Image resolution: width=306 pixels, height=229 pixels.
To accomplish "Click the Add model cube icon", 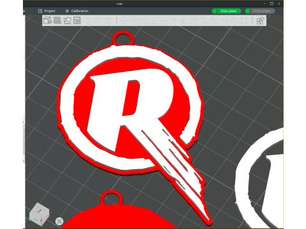I will (47, 20).
